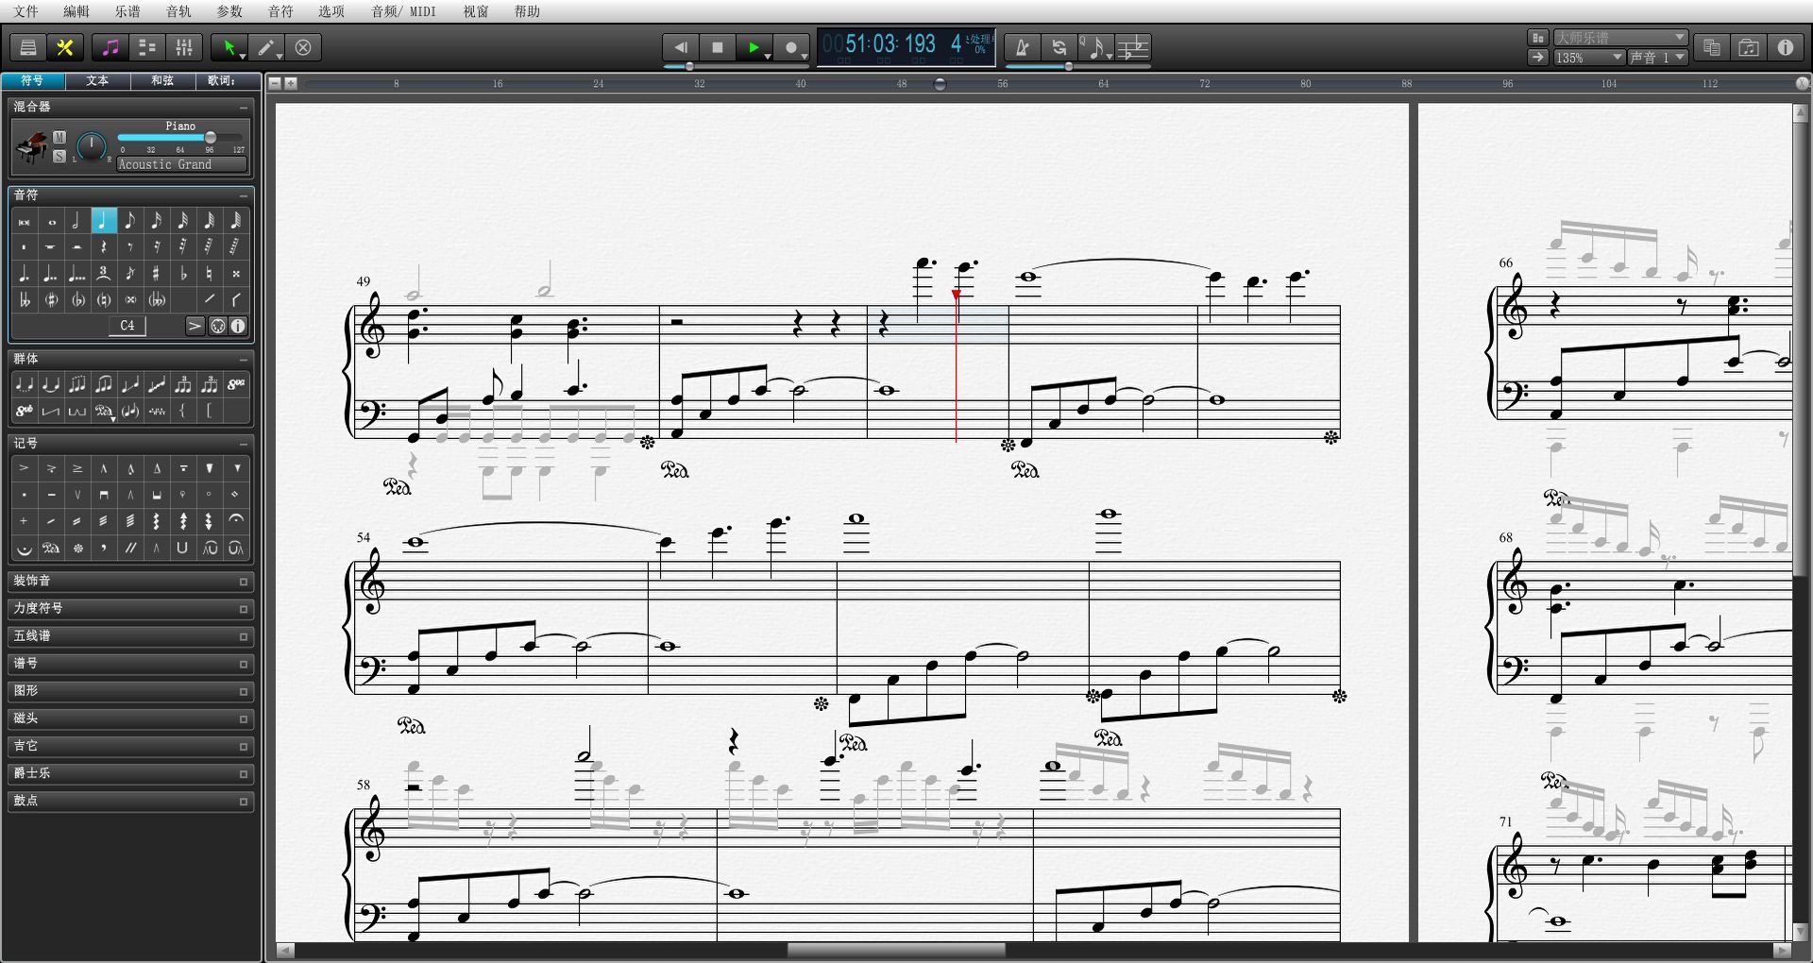Click the metronome icon
The height and width of the screenshot is (963, 1813).
(x=1022, y=47)
